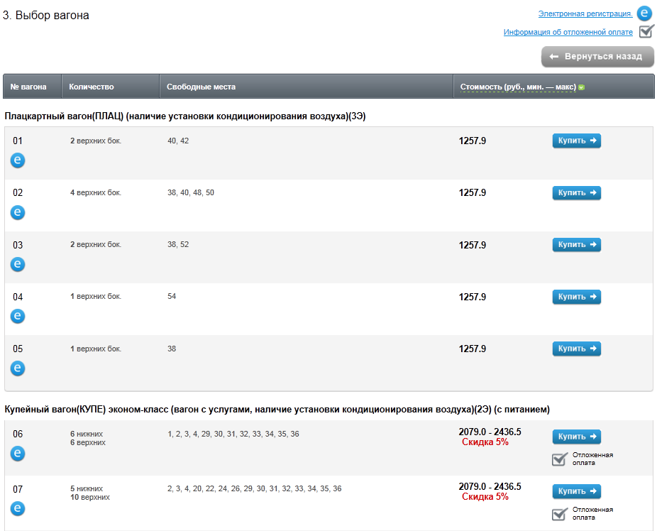Viewport: 657px width, 531px height.
Task: Click green info icon in Стоимость header
Action: click(581, 87)
